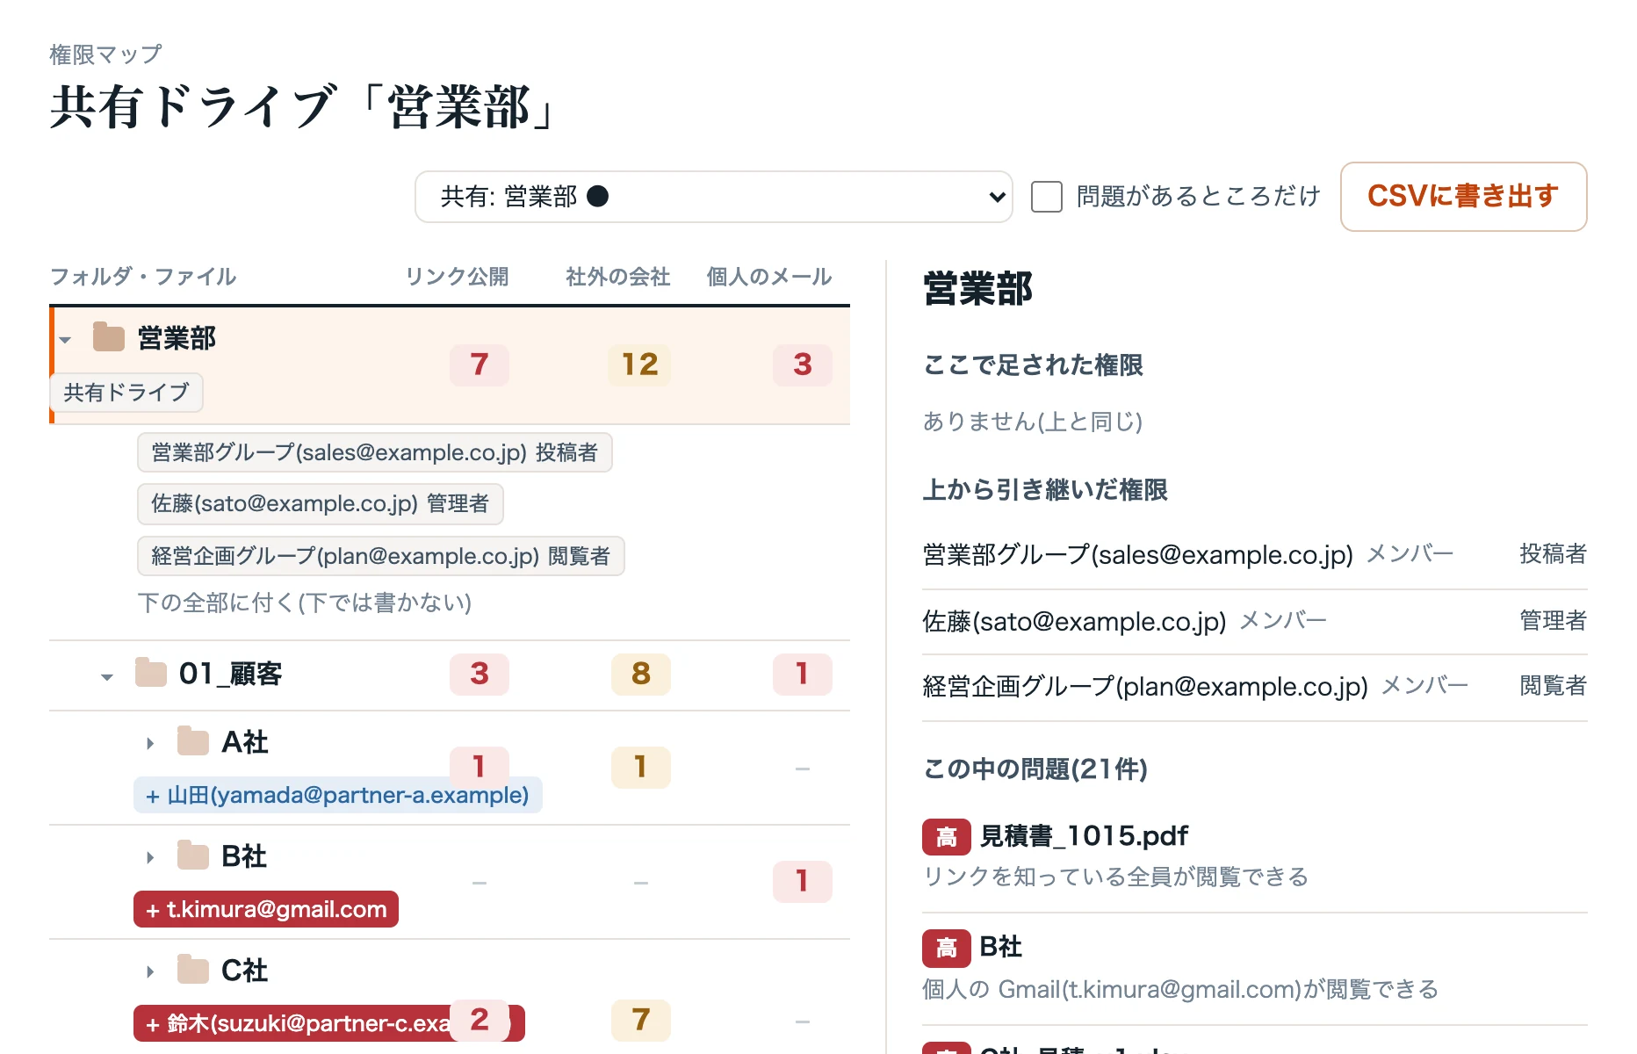
Task: Click the 共有ドライブ tag
Action: pyautogui.click(x=126, y=393)
